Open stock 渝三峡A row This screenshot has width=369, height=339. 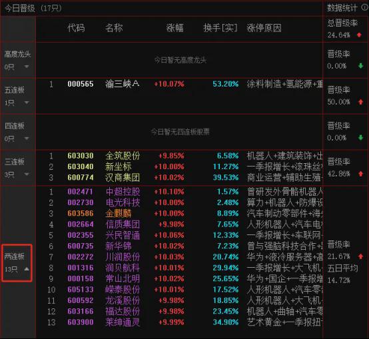[x=179, y=84]
